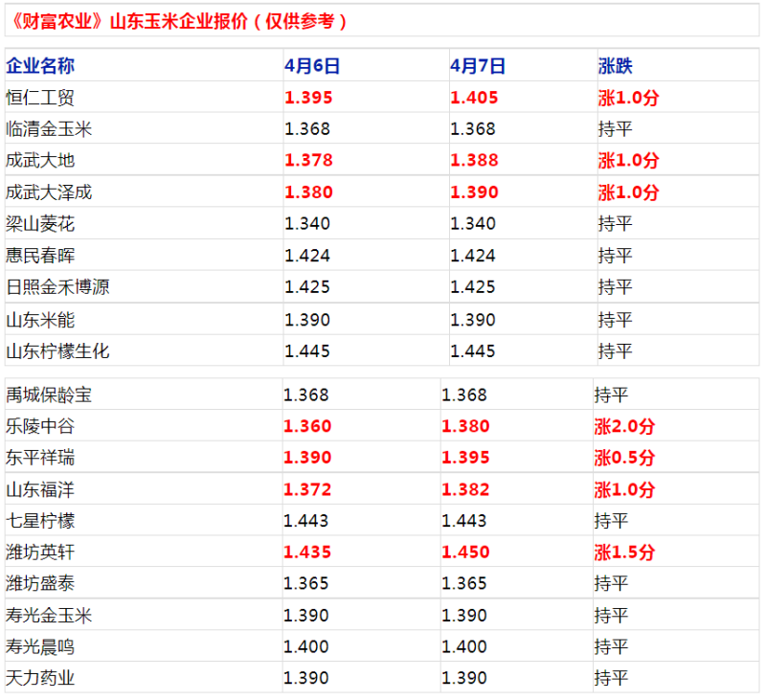The image size is (766, 700).
Task: Click 恒仁工贸's April 7 price 1.405
Action: [x=474, y=98]
